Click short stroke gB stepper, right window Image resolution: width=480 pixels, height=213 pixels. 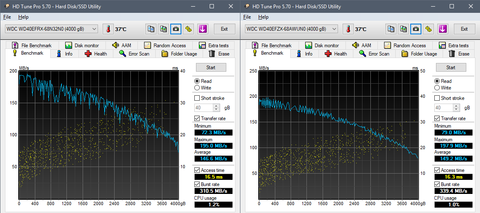[x=456, y=108]
